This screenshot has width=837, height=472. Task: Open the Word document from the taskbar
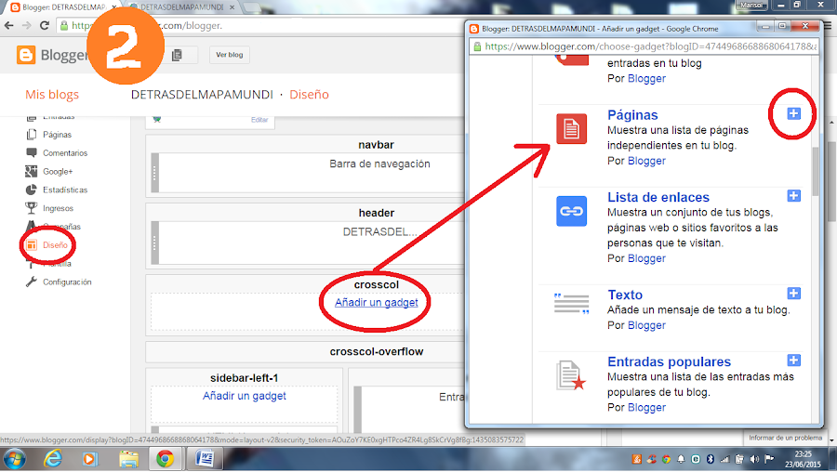point(205,459)
